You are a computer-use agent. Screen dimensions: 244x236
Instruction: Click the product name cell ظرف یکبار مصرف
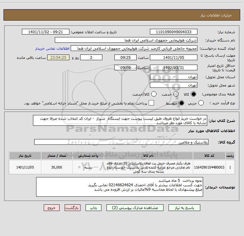point(148,167)
